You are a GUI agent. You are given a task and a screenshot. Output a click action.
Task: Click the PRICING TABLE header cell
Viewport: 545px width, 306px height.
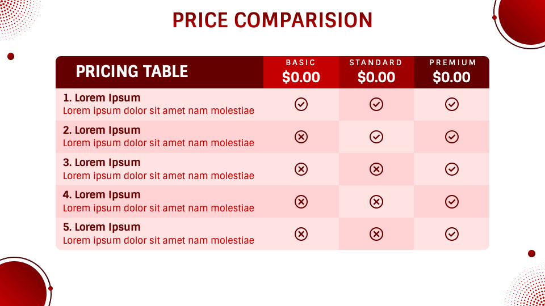132,71
